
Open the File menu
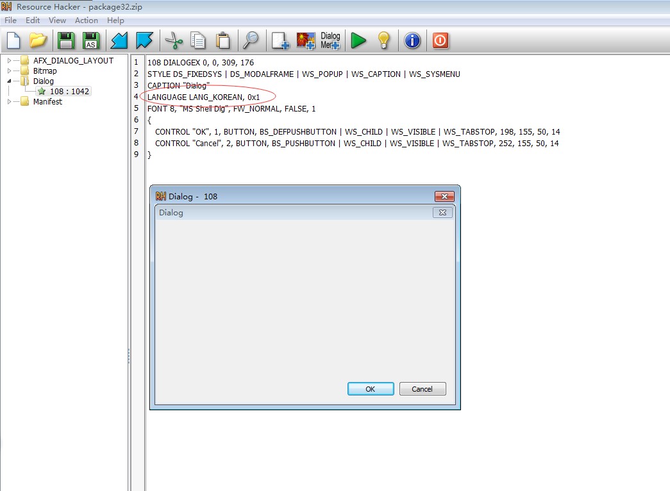tap(10, 20)
